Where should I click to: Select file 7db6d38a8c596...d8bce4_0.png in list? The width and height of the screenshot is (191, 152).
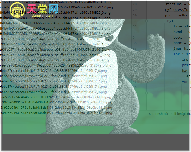click(56, 2)
